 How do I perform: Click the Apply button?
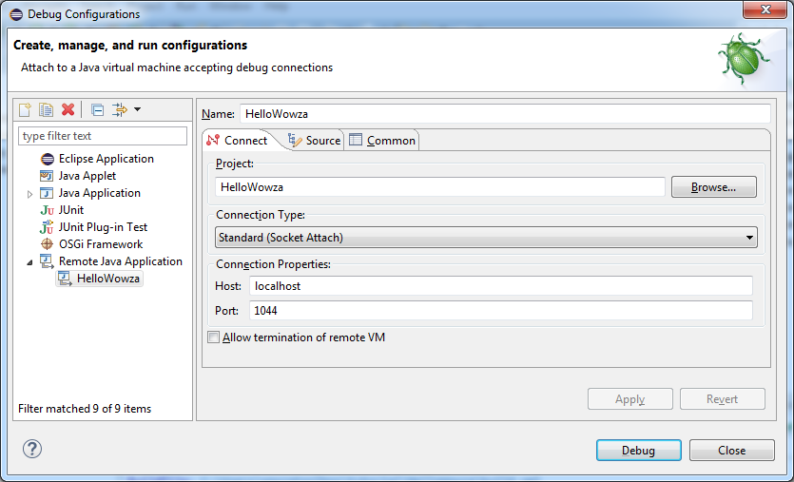(x=629, y=399)
